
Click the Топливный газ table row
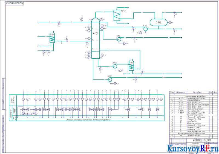click(x=194, y=121)
